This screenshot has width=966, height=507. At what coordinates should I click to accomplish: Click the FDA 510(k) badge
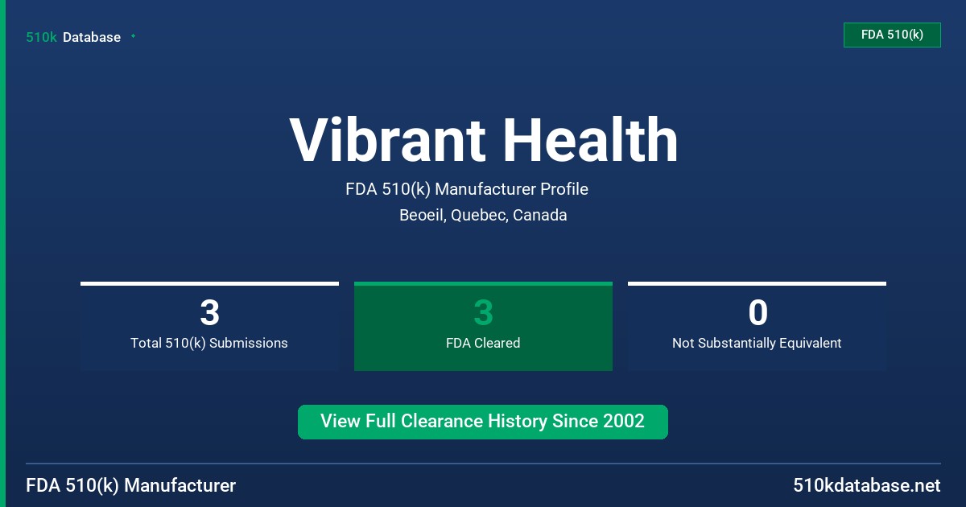(x=892, y=35)
